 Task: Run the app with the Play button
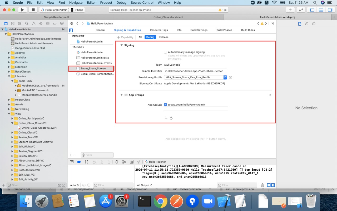coord(23,10)
